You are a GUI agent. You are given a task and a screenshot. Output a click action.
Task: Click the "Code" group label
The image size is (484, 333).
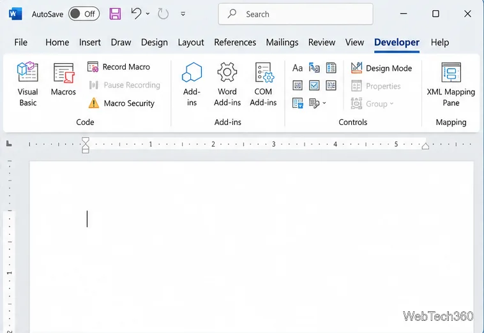click(x=85, y=122)
